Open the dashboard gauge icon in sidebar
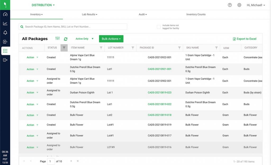 pyautogui.click(x=5, y=15)
